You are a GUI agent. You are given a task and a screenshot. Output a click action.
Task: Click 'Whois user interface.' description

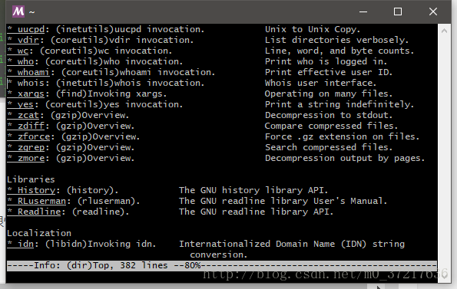320,83
